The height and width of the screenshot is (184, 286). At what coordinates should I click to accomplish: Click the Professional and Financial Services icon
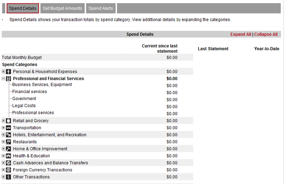coord(9,79)
